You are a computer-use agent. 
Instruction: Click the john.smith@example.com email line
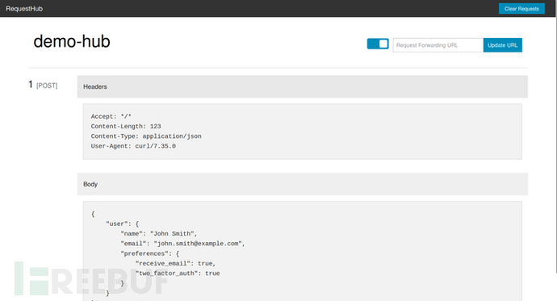click(182, 244)
